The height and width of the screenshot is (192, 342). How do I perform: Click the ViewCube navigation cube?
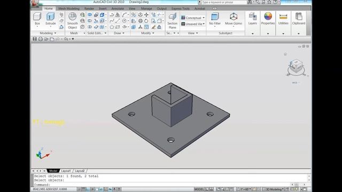point(296,66)
